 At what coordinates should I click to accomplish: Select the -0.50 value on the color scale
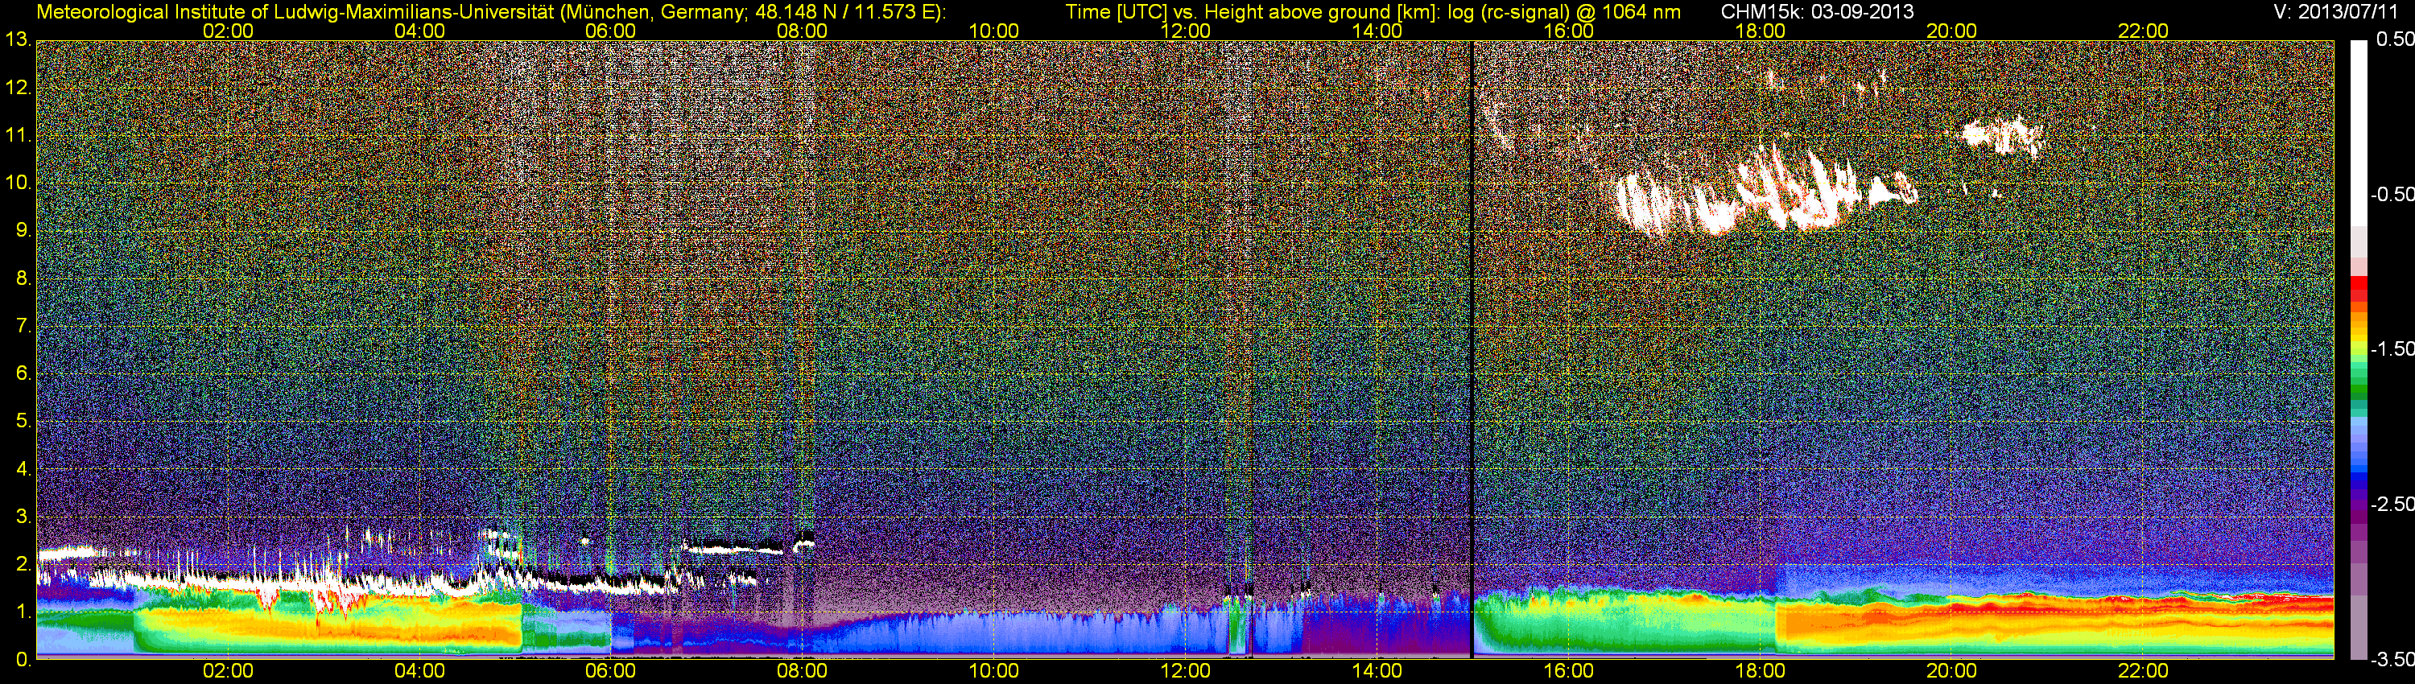tap(2392, 194)
